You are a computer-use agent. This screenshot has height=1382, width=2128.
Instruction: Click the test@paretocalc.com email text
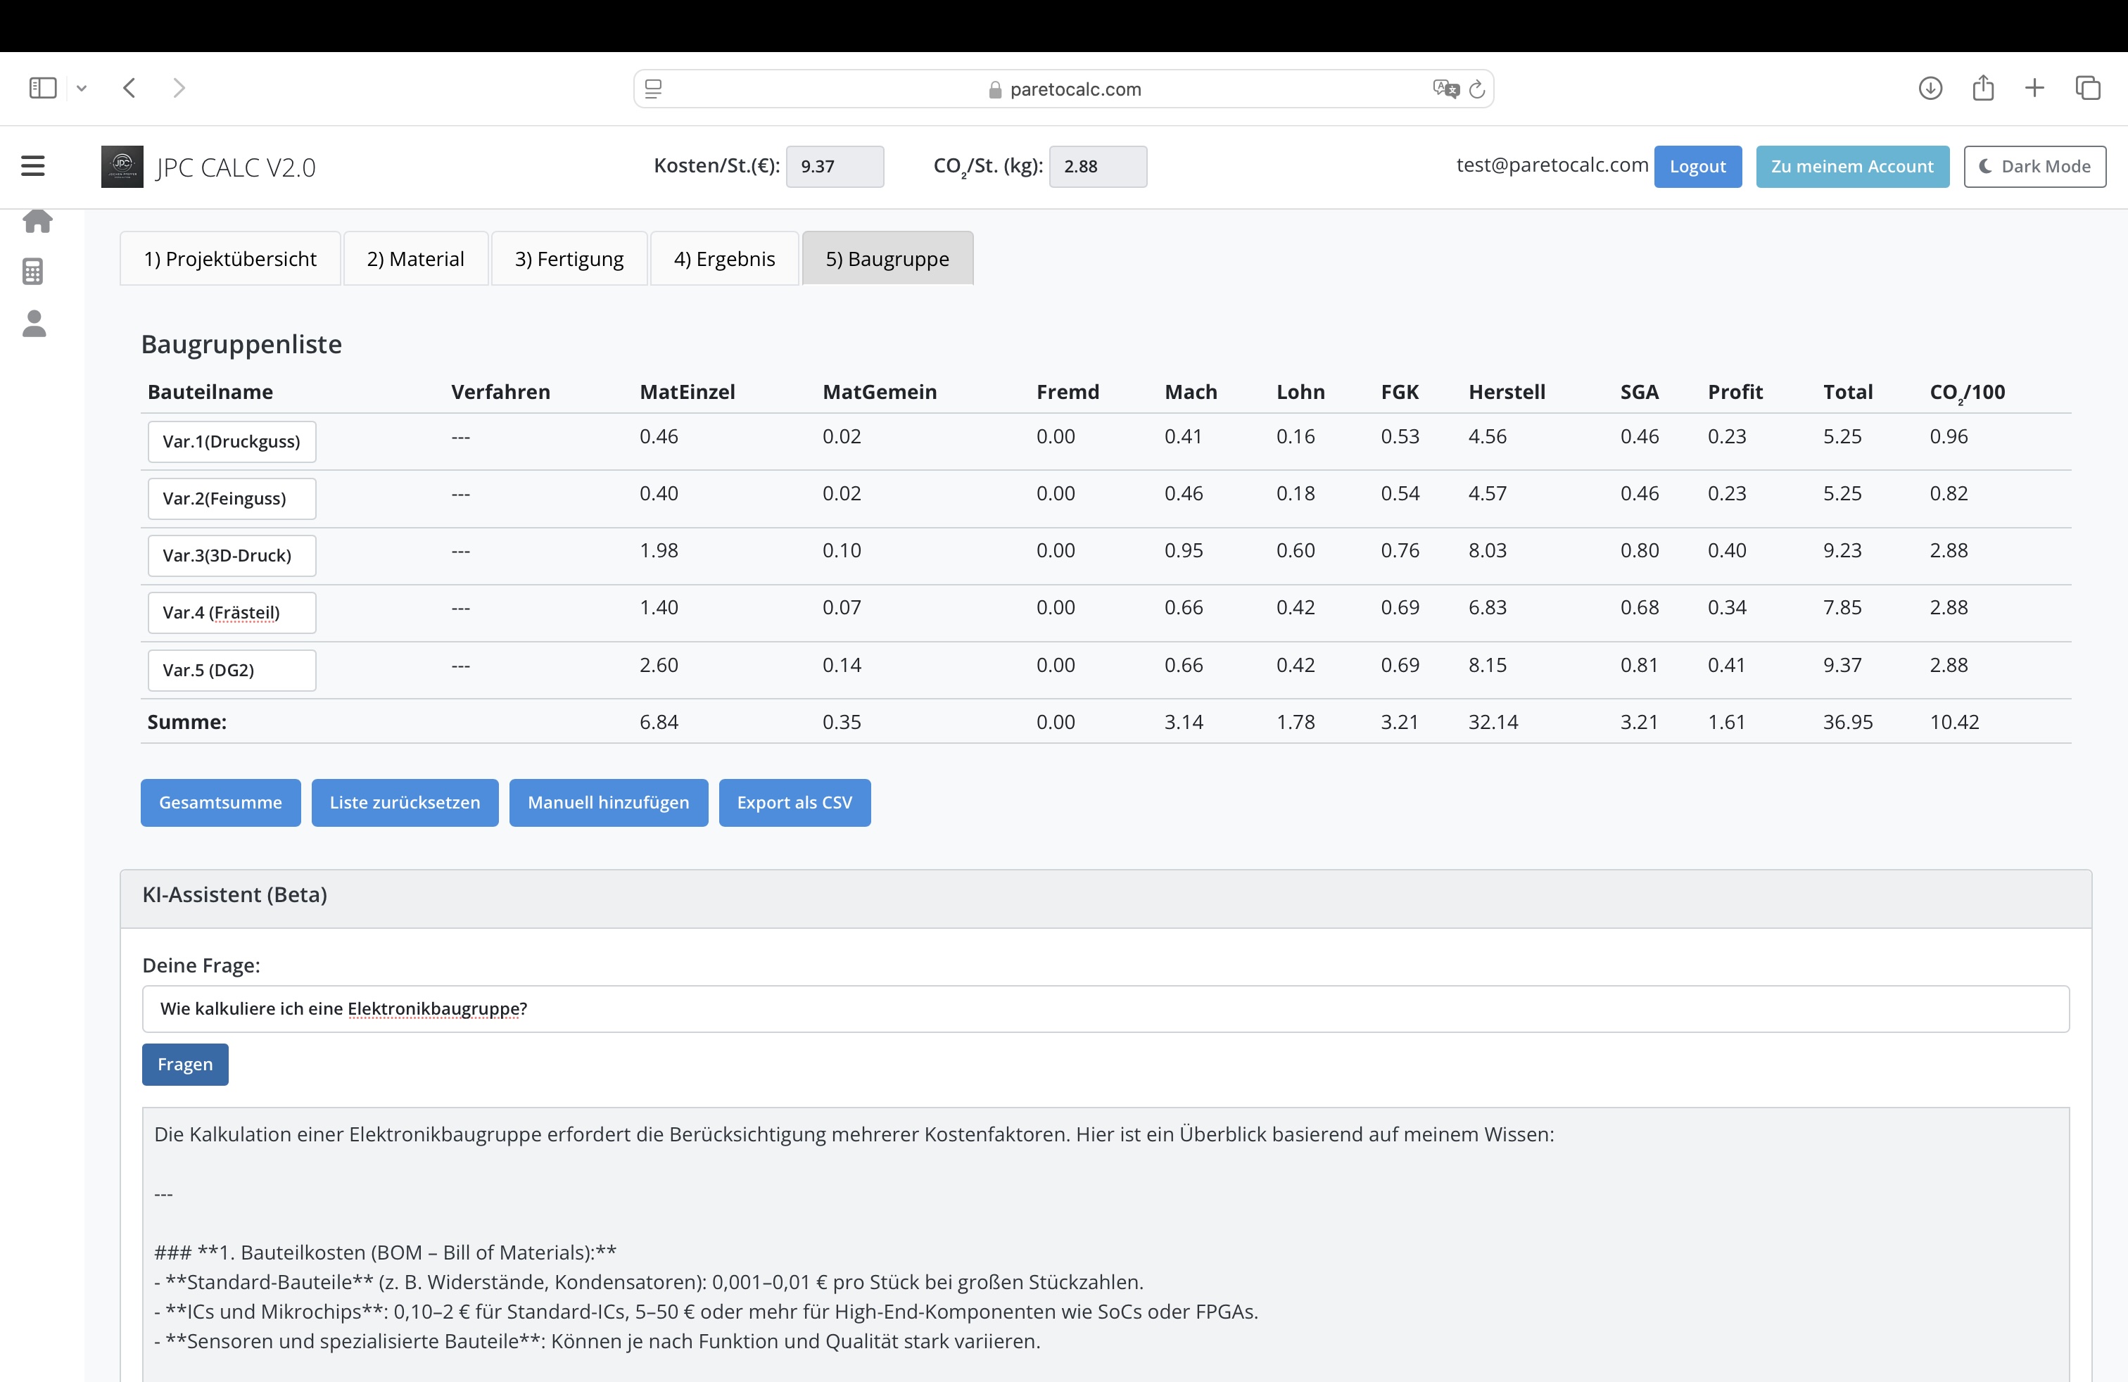(1552, 165)
